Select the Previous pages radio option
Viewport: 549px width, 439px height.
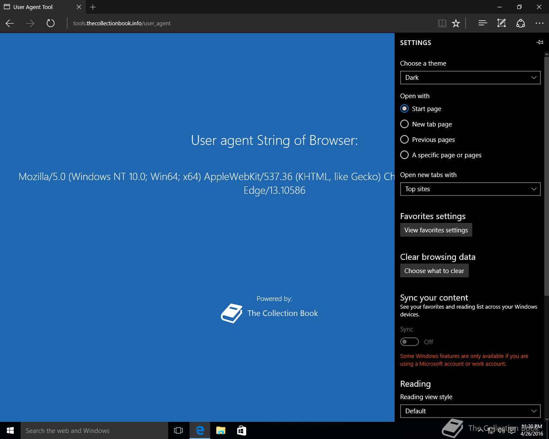(427, 140)
